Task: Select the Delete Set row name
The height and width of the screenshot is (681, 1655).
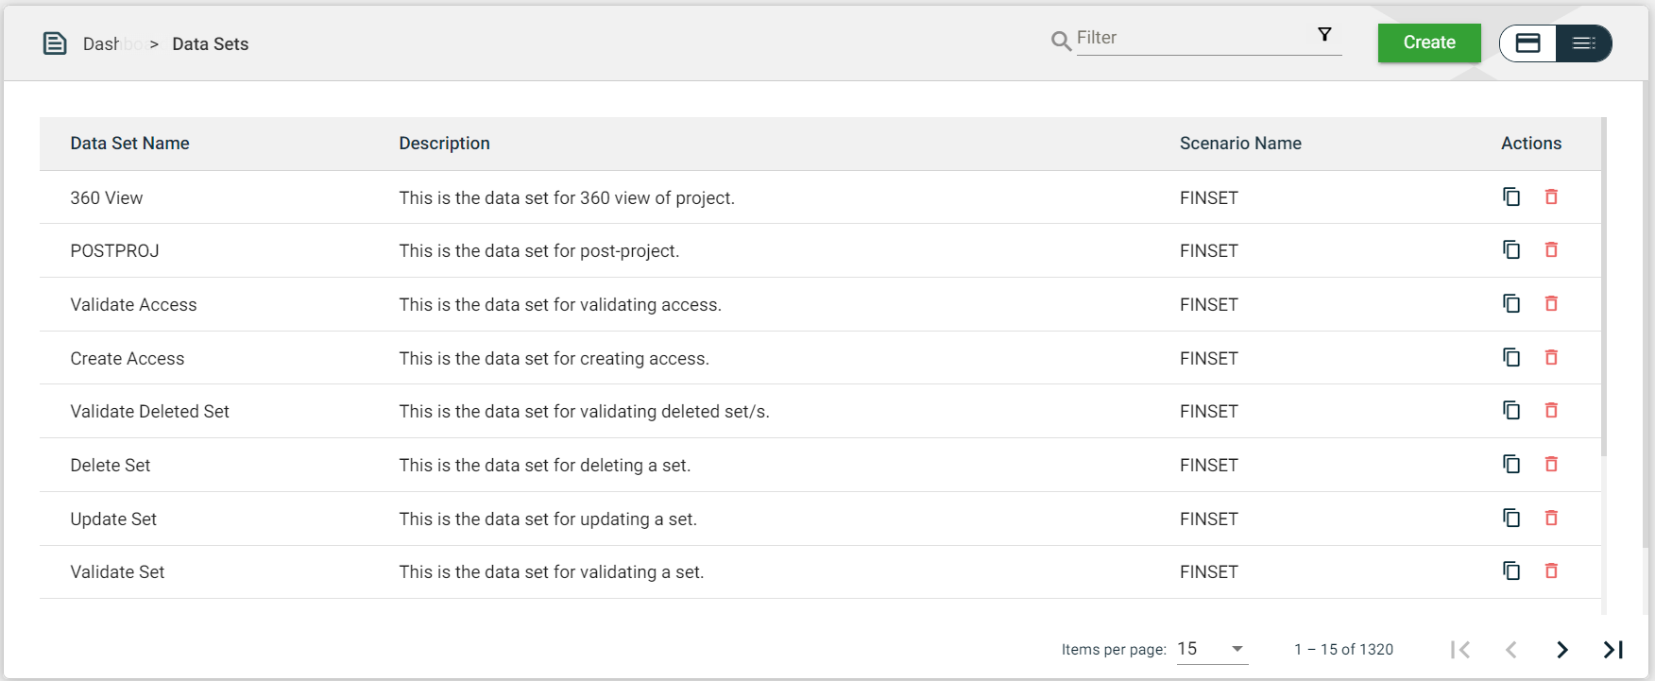Action: [x=111, y=466]
